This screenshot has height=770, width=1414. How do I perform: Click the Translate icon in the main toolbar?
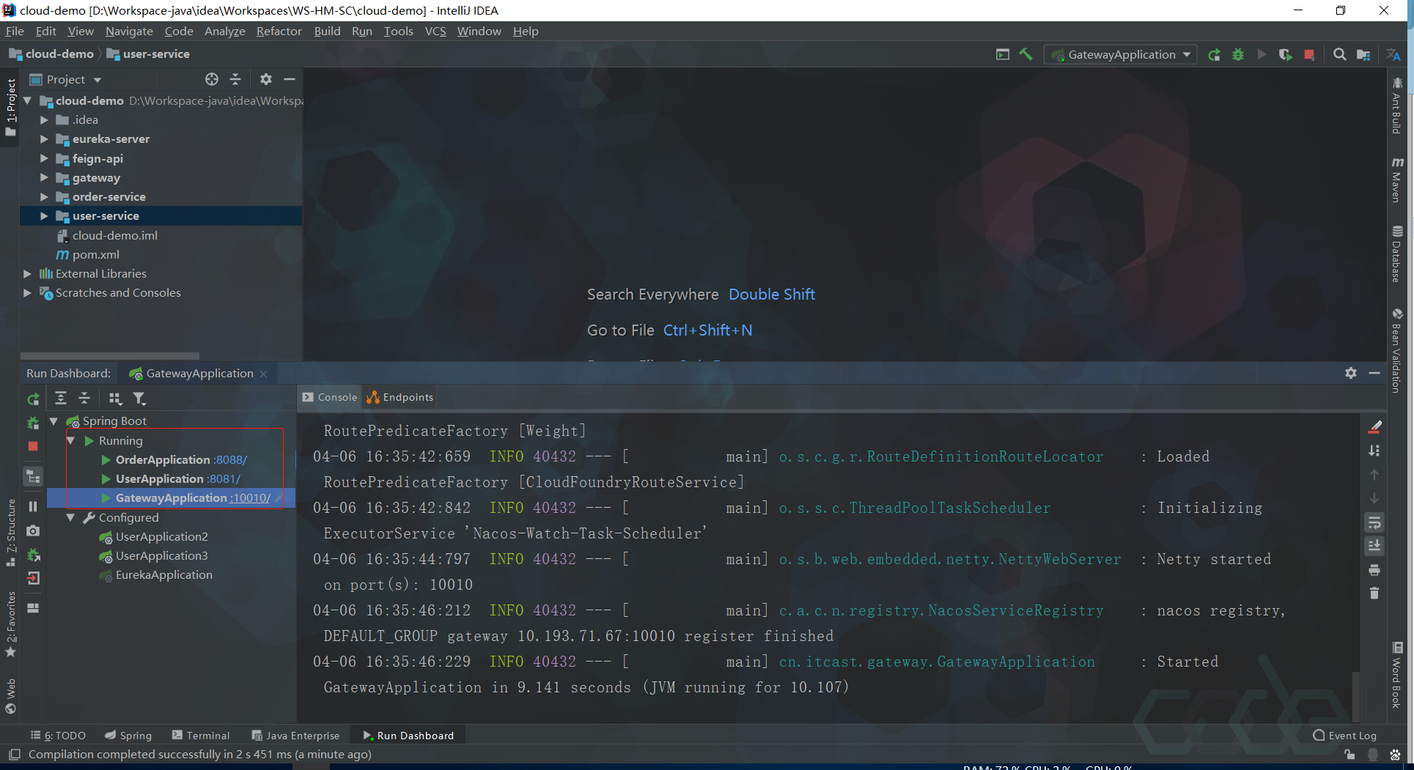(1393, 54)
